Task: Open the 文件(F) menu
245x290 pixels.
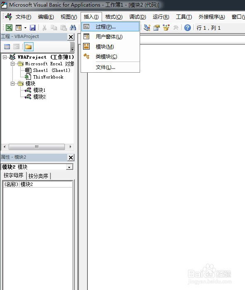Action: pyautogui.click(x=23, y=17)
